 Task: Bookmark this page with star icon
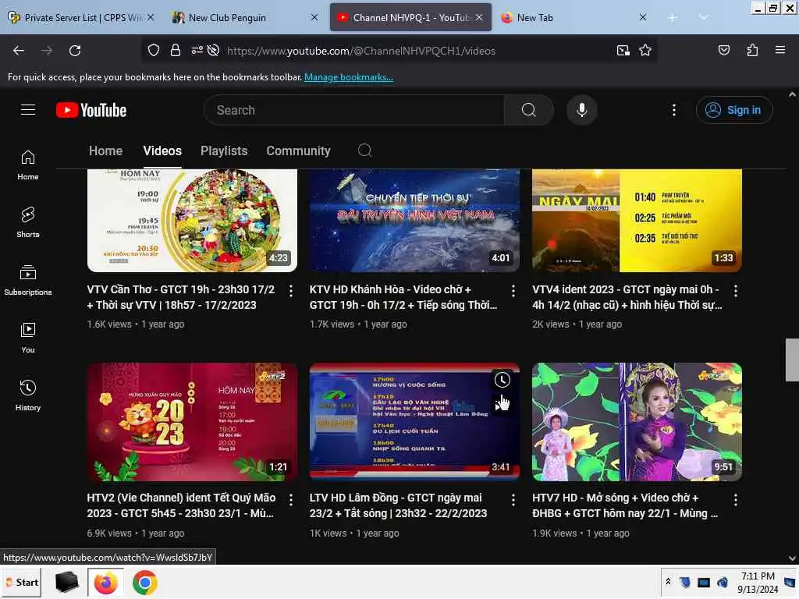coord(645,51)
